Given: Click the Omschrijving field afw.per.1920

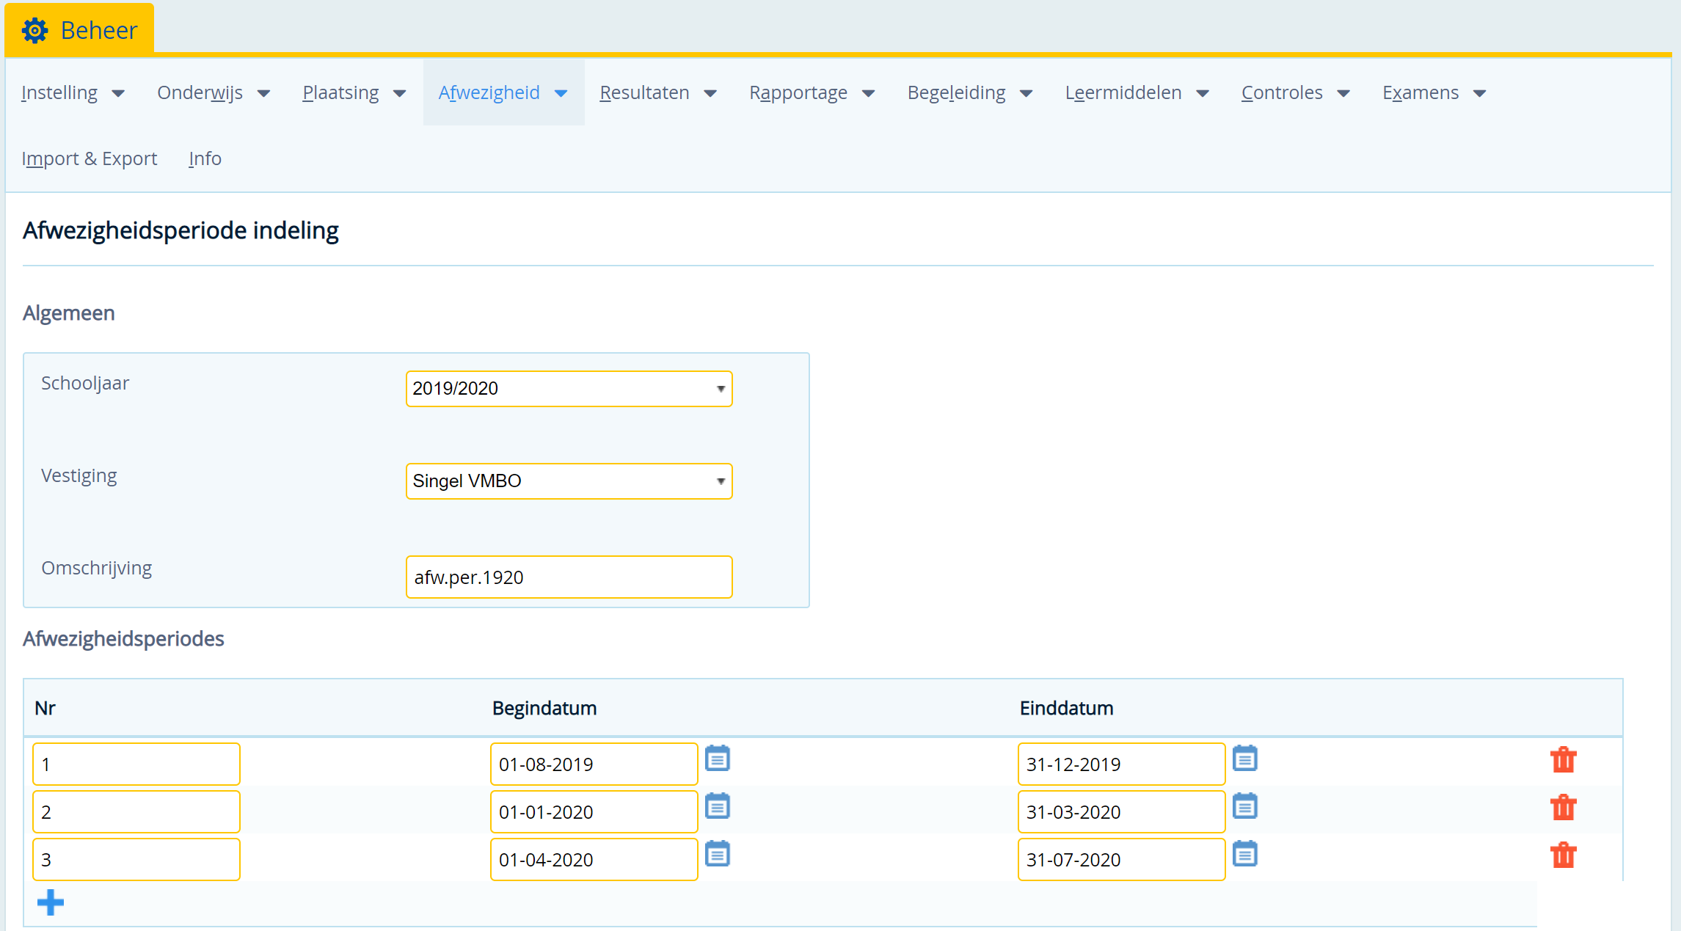Looking at the screenshot, I should [x=569, y=577].
